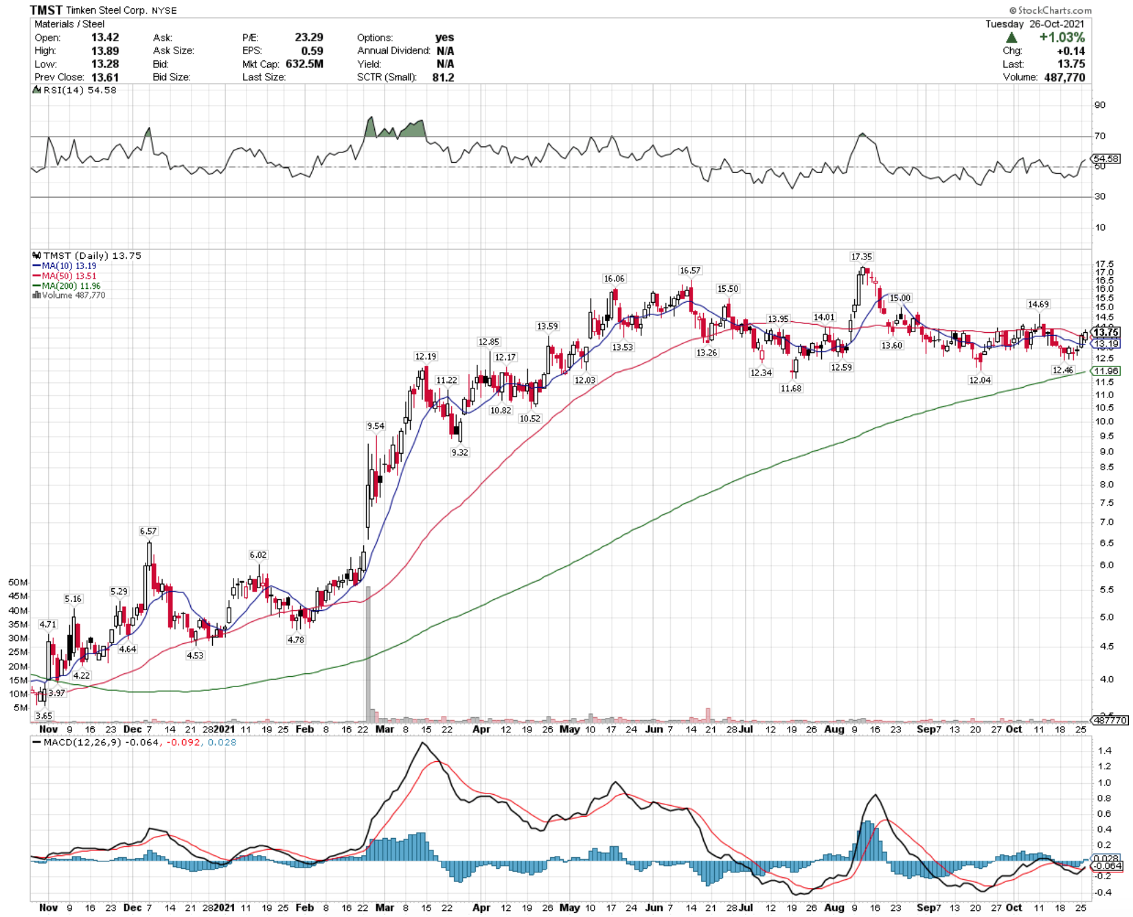1133x917 pixels.
Task: Click the 17.35 peak price label
Action: click(x=862, y=257)
